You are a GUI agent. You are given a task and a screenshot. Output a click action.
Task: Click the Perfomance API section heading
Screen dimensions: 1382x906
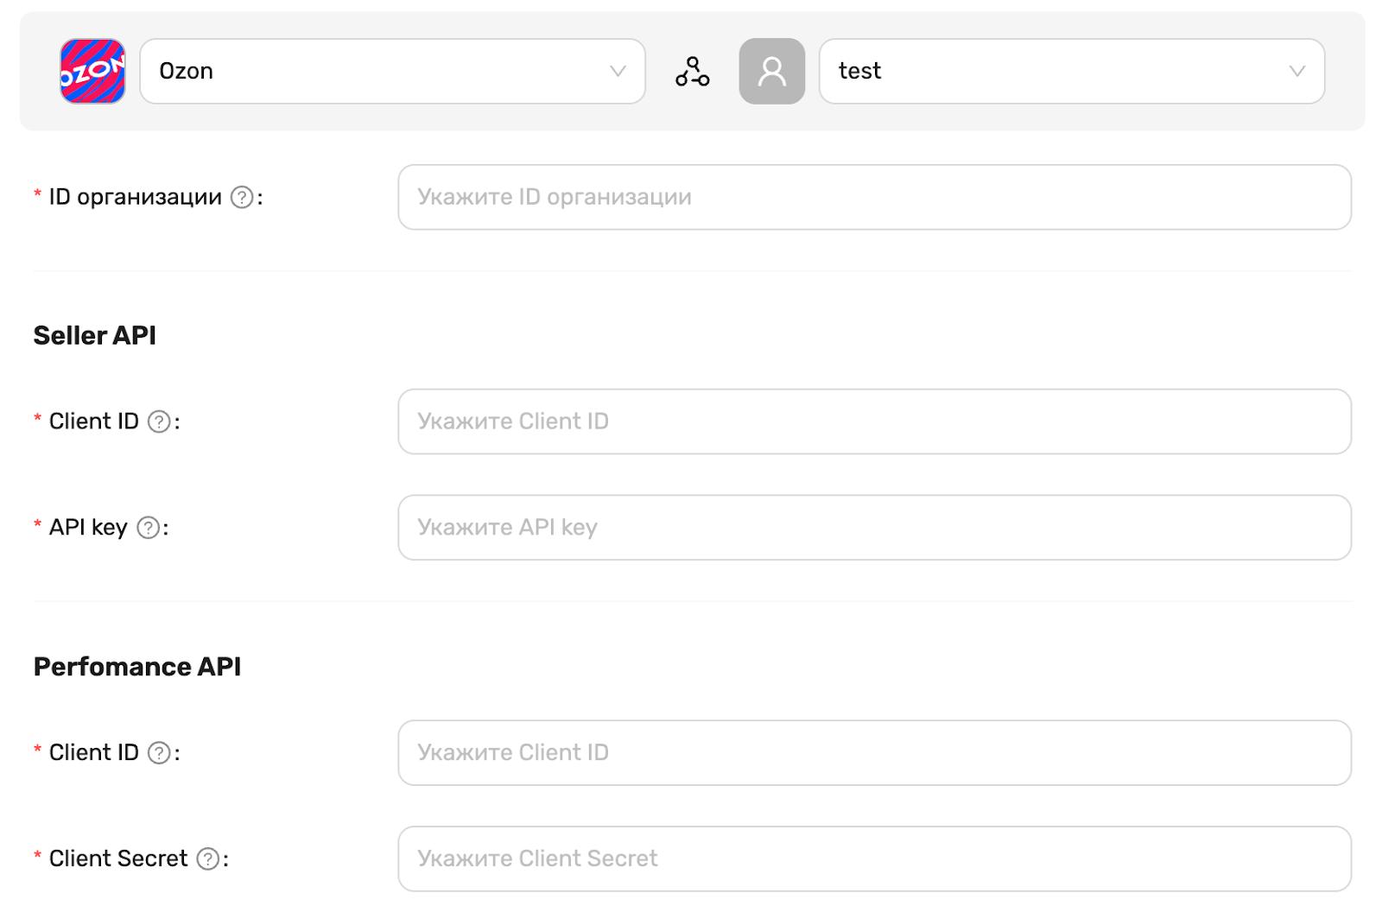pos(137,667)
